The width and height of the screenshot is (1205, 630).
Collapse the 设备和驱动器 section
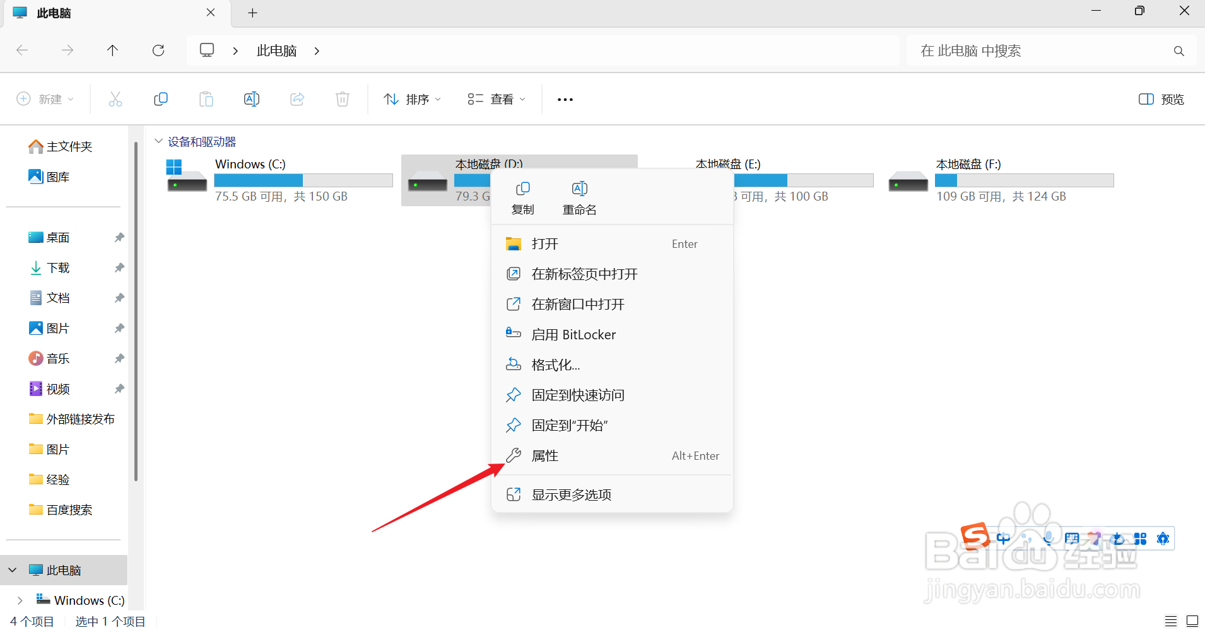(158, 141)
